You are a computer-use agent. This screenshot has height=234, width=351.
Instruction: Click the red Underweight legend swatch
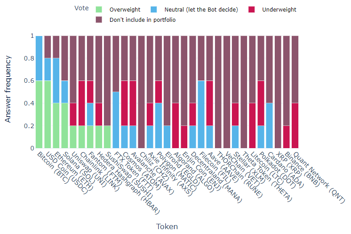coord(253,9)
